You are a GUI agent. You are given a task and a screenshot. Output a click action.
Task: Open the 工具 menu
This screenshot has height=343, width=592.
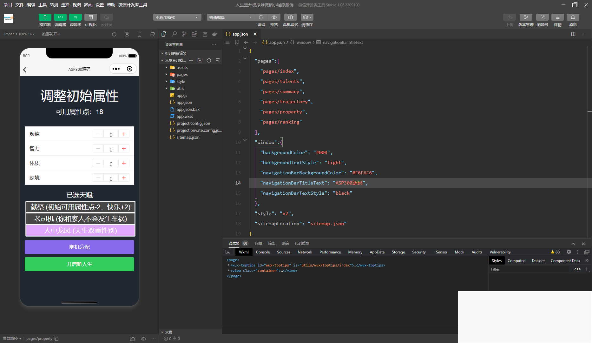point(43,5)
